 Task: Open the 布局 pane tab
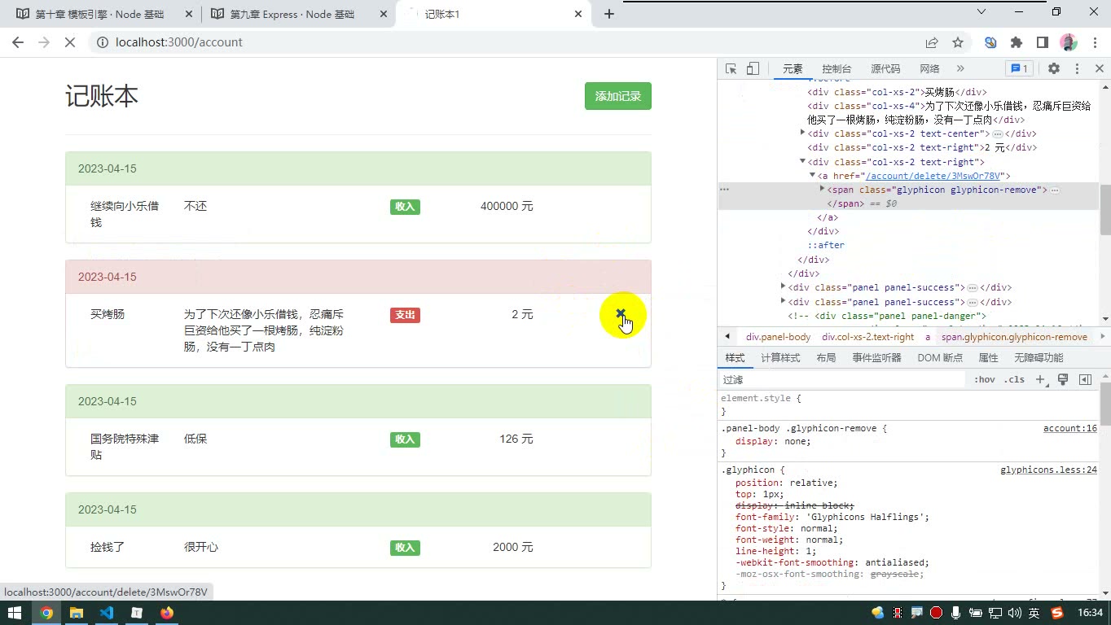point(826,358)
